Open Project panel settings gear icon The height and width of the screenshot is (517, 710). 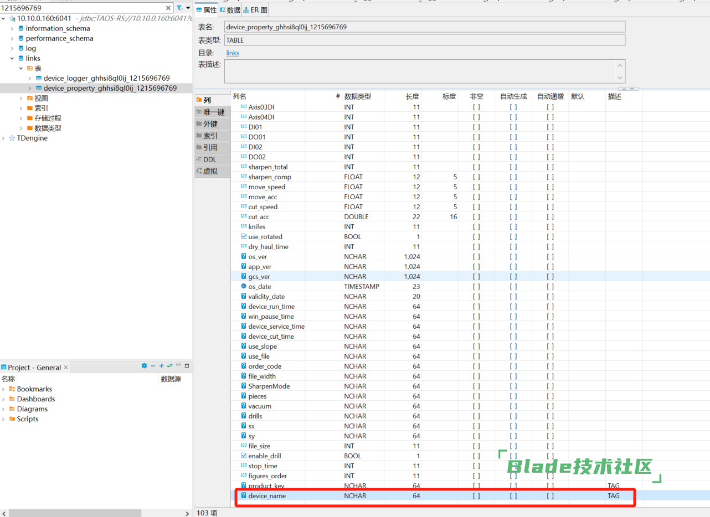[x=144, y=366]
